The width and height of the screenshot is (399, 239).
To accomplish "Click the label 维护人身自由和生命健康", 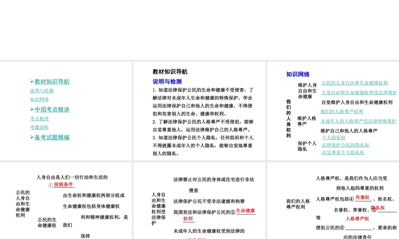I will coord(307,91).
